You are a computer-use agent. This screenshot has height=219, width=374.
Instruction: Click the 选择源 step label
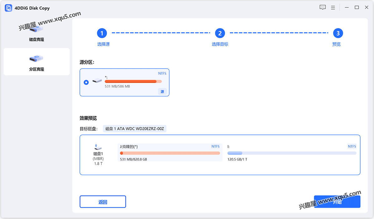103,44
